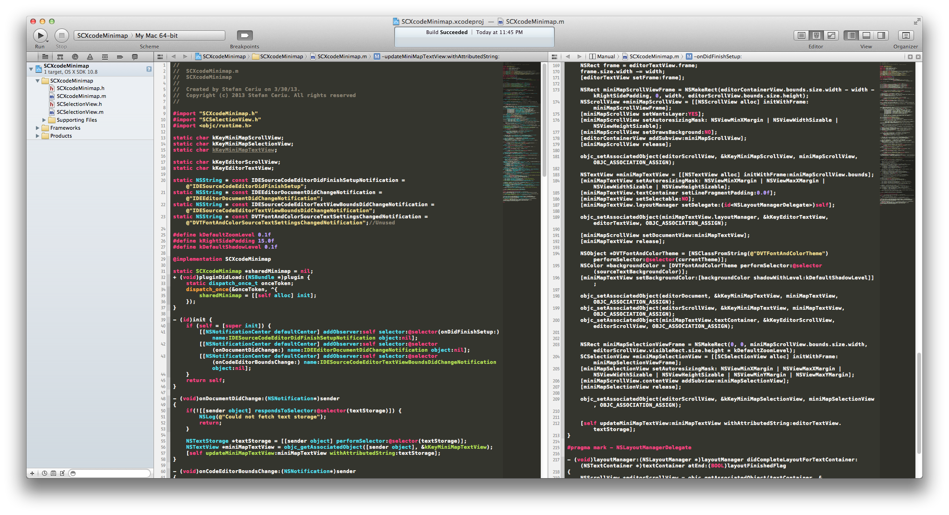Click the #pragma mark NSLayoutManagerDelegate line
This screenshot has width=949, height=515.
(x=629, y=447)
